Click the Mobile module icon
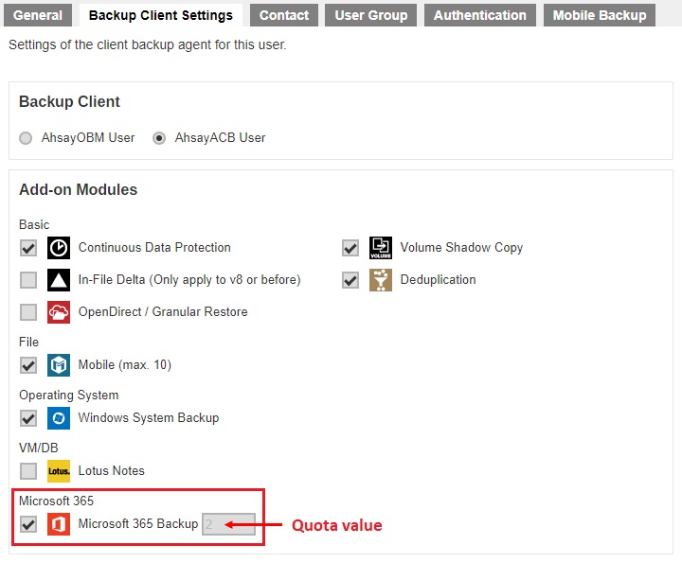 tap(59, 365)
